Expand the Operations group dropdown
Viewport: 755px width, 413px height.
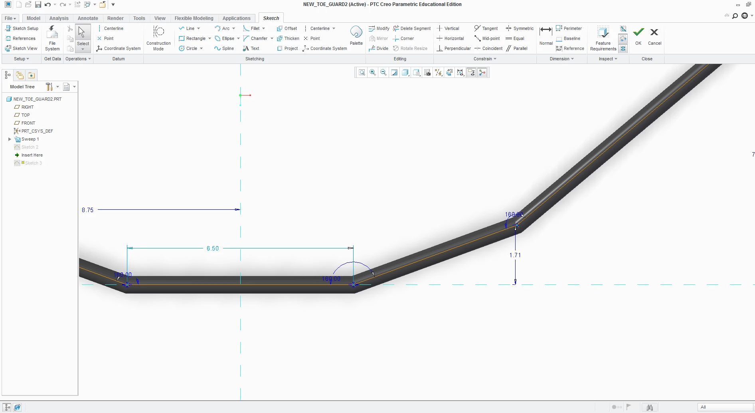(x=78, y=59)
